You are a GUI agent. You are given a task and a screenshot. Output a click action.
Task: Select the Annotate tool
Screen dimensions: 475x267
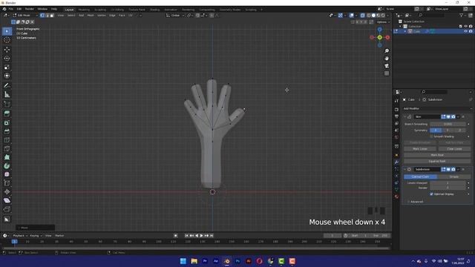tap(7, 86)
